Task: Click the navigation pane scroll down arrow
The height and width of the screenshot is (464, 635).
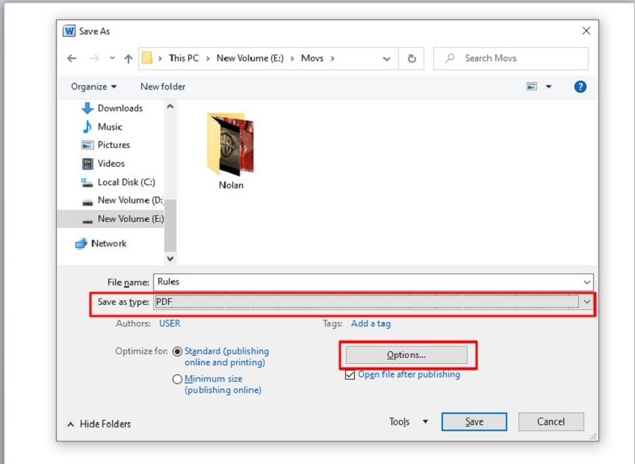Action: tap(170, 259)
